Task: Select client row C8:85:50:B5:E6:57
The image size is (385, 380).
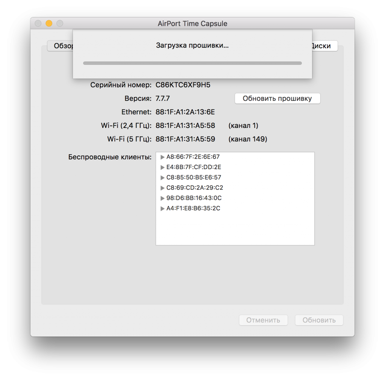Action: (x=235, y=177)
